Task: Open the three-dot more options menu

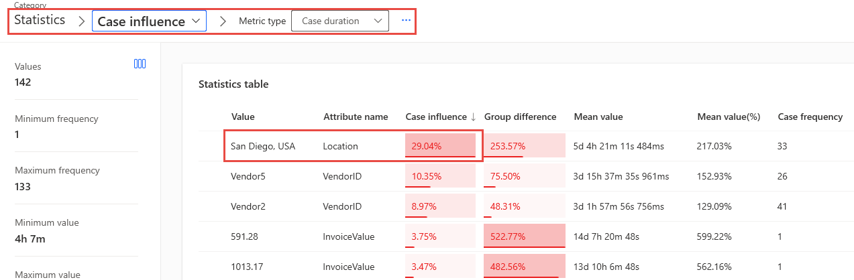Action: pyautogui.click(x=406, y=21)
